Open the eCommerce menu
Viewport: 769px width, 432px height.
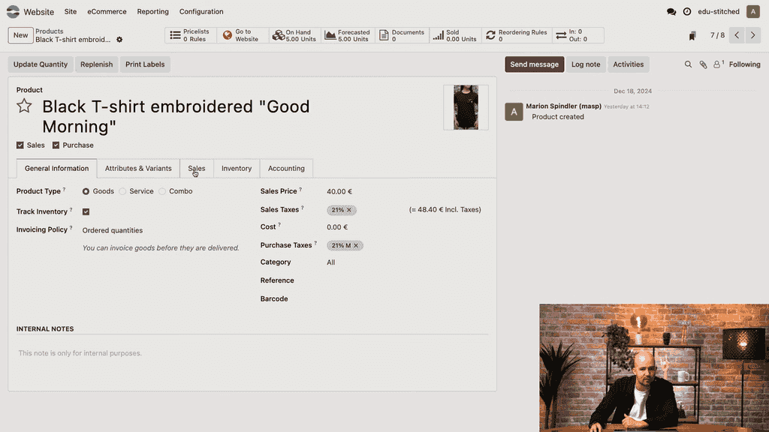(107, 12)
